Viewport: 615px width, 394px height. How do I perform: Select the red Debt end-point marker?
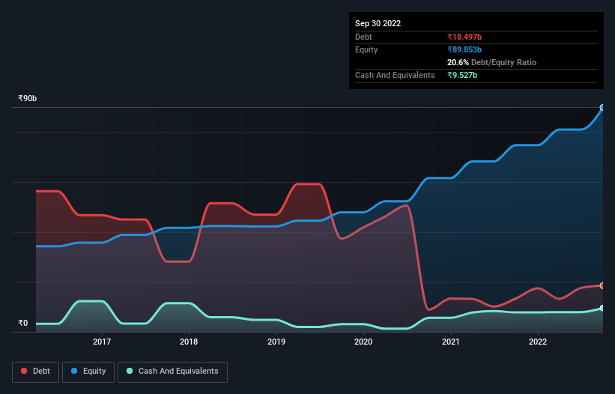point(602,285)
